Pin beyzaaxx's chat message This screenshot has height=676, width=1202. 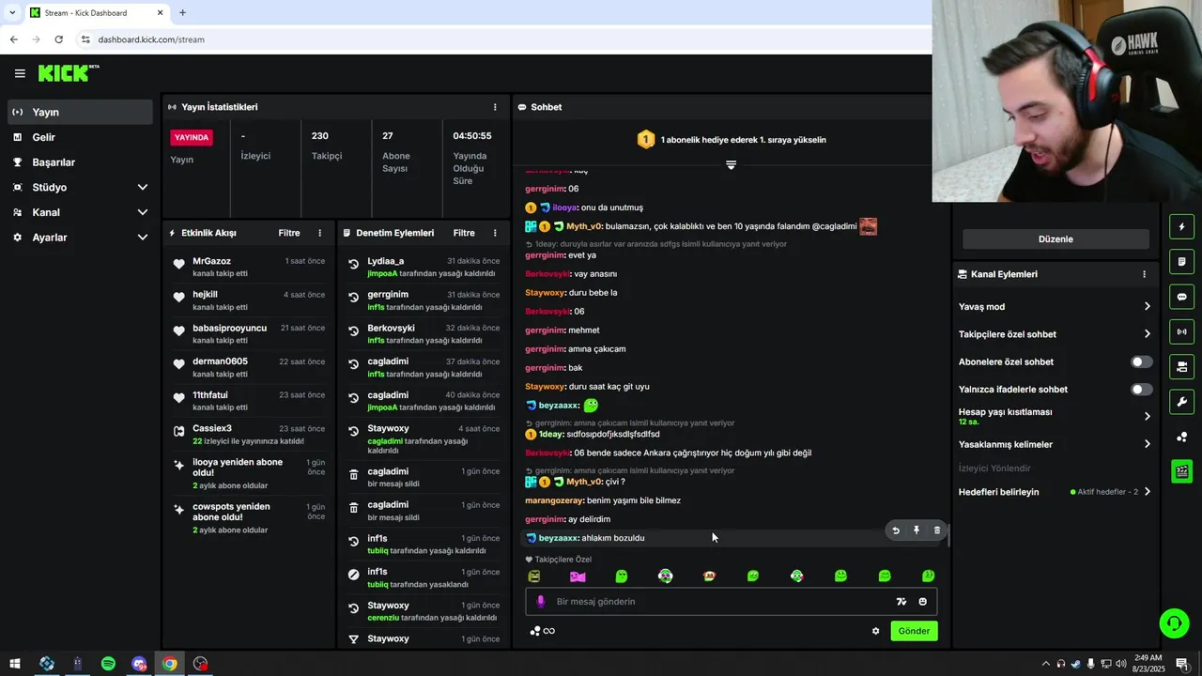pos(917,530)
